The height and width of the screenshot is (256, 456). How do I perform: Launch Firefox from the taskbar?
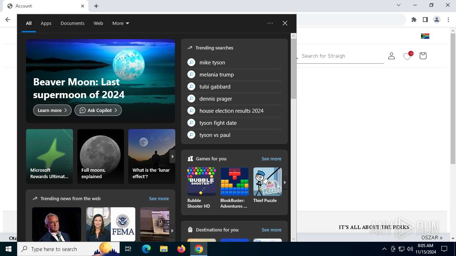pyautogui.click(x=181, y=249)
